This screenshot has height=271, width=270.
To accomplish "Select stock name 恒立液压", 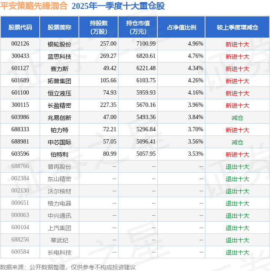I will (59, 93).
